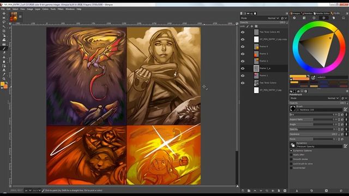Viewport: 349px width, 196px height.
Task: Enable Lock brush to view checkbox
Action: 291,163
